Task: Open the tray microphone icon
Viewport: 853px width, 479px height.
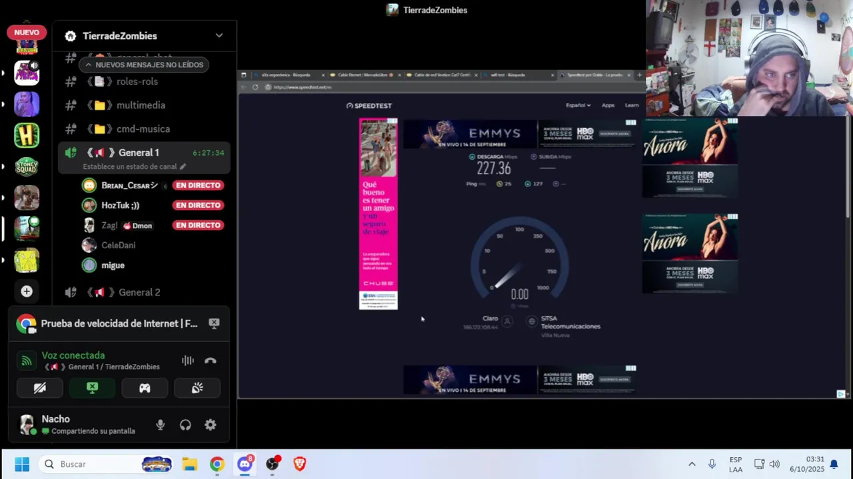Action: point(712,464)
